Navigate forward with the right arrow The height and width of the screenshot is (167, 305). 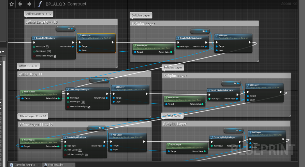click(29, 4)
